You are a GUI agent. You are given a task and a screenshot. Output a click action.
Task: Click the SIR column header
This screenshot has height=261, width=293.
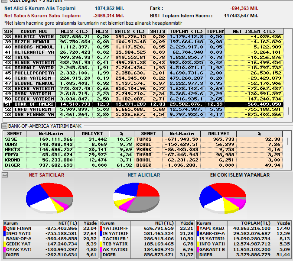[8, 31]
